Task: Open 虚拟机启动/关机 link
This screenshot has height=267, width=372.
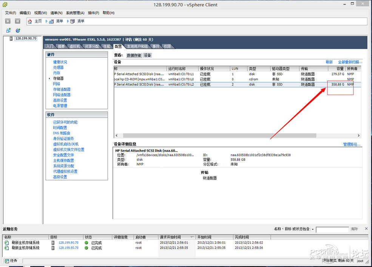Action: 66,144
